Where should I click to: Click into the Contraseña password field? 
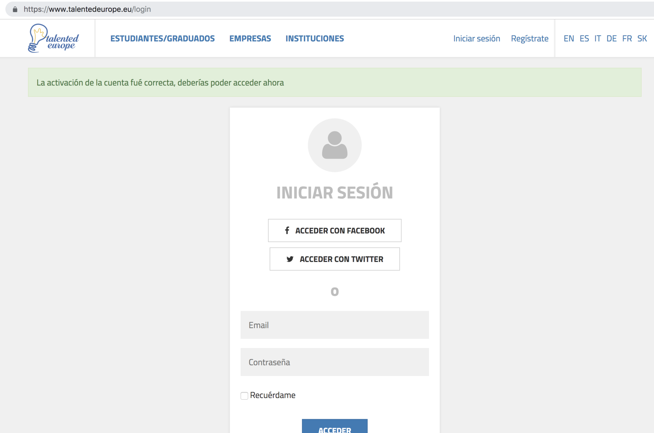pyautogui.click(x=334, y=362)
